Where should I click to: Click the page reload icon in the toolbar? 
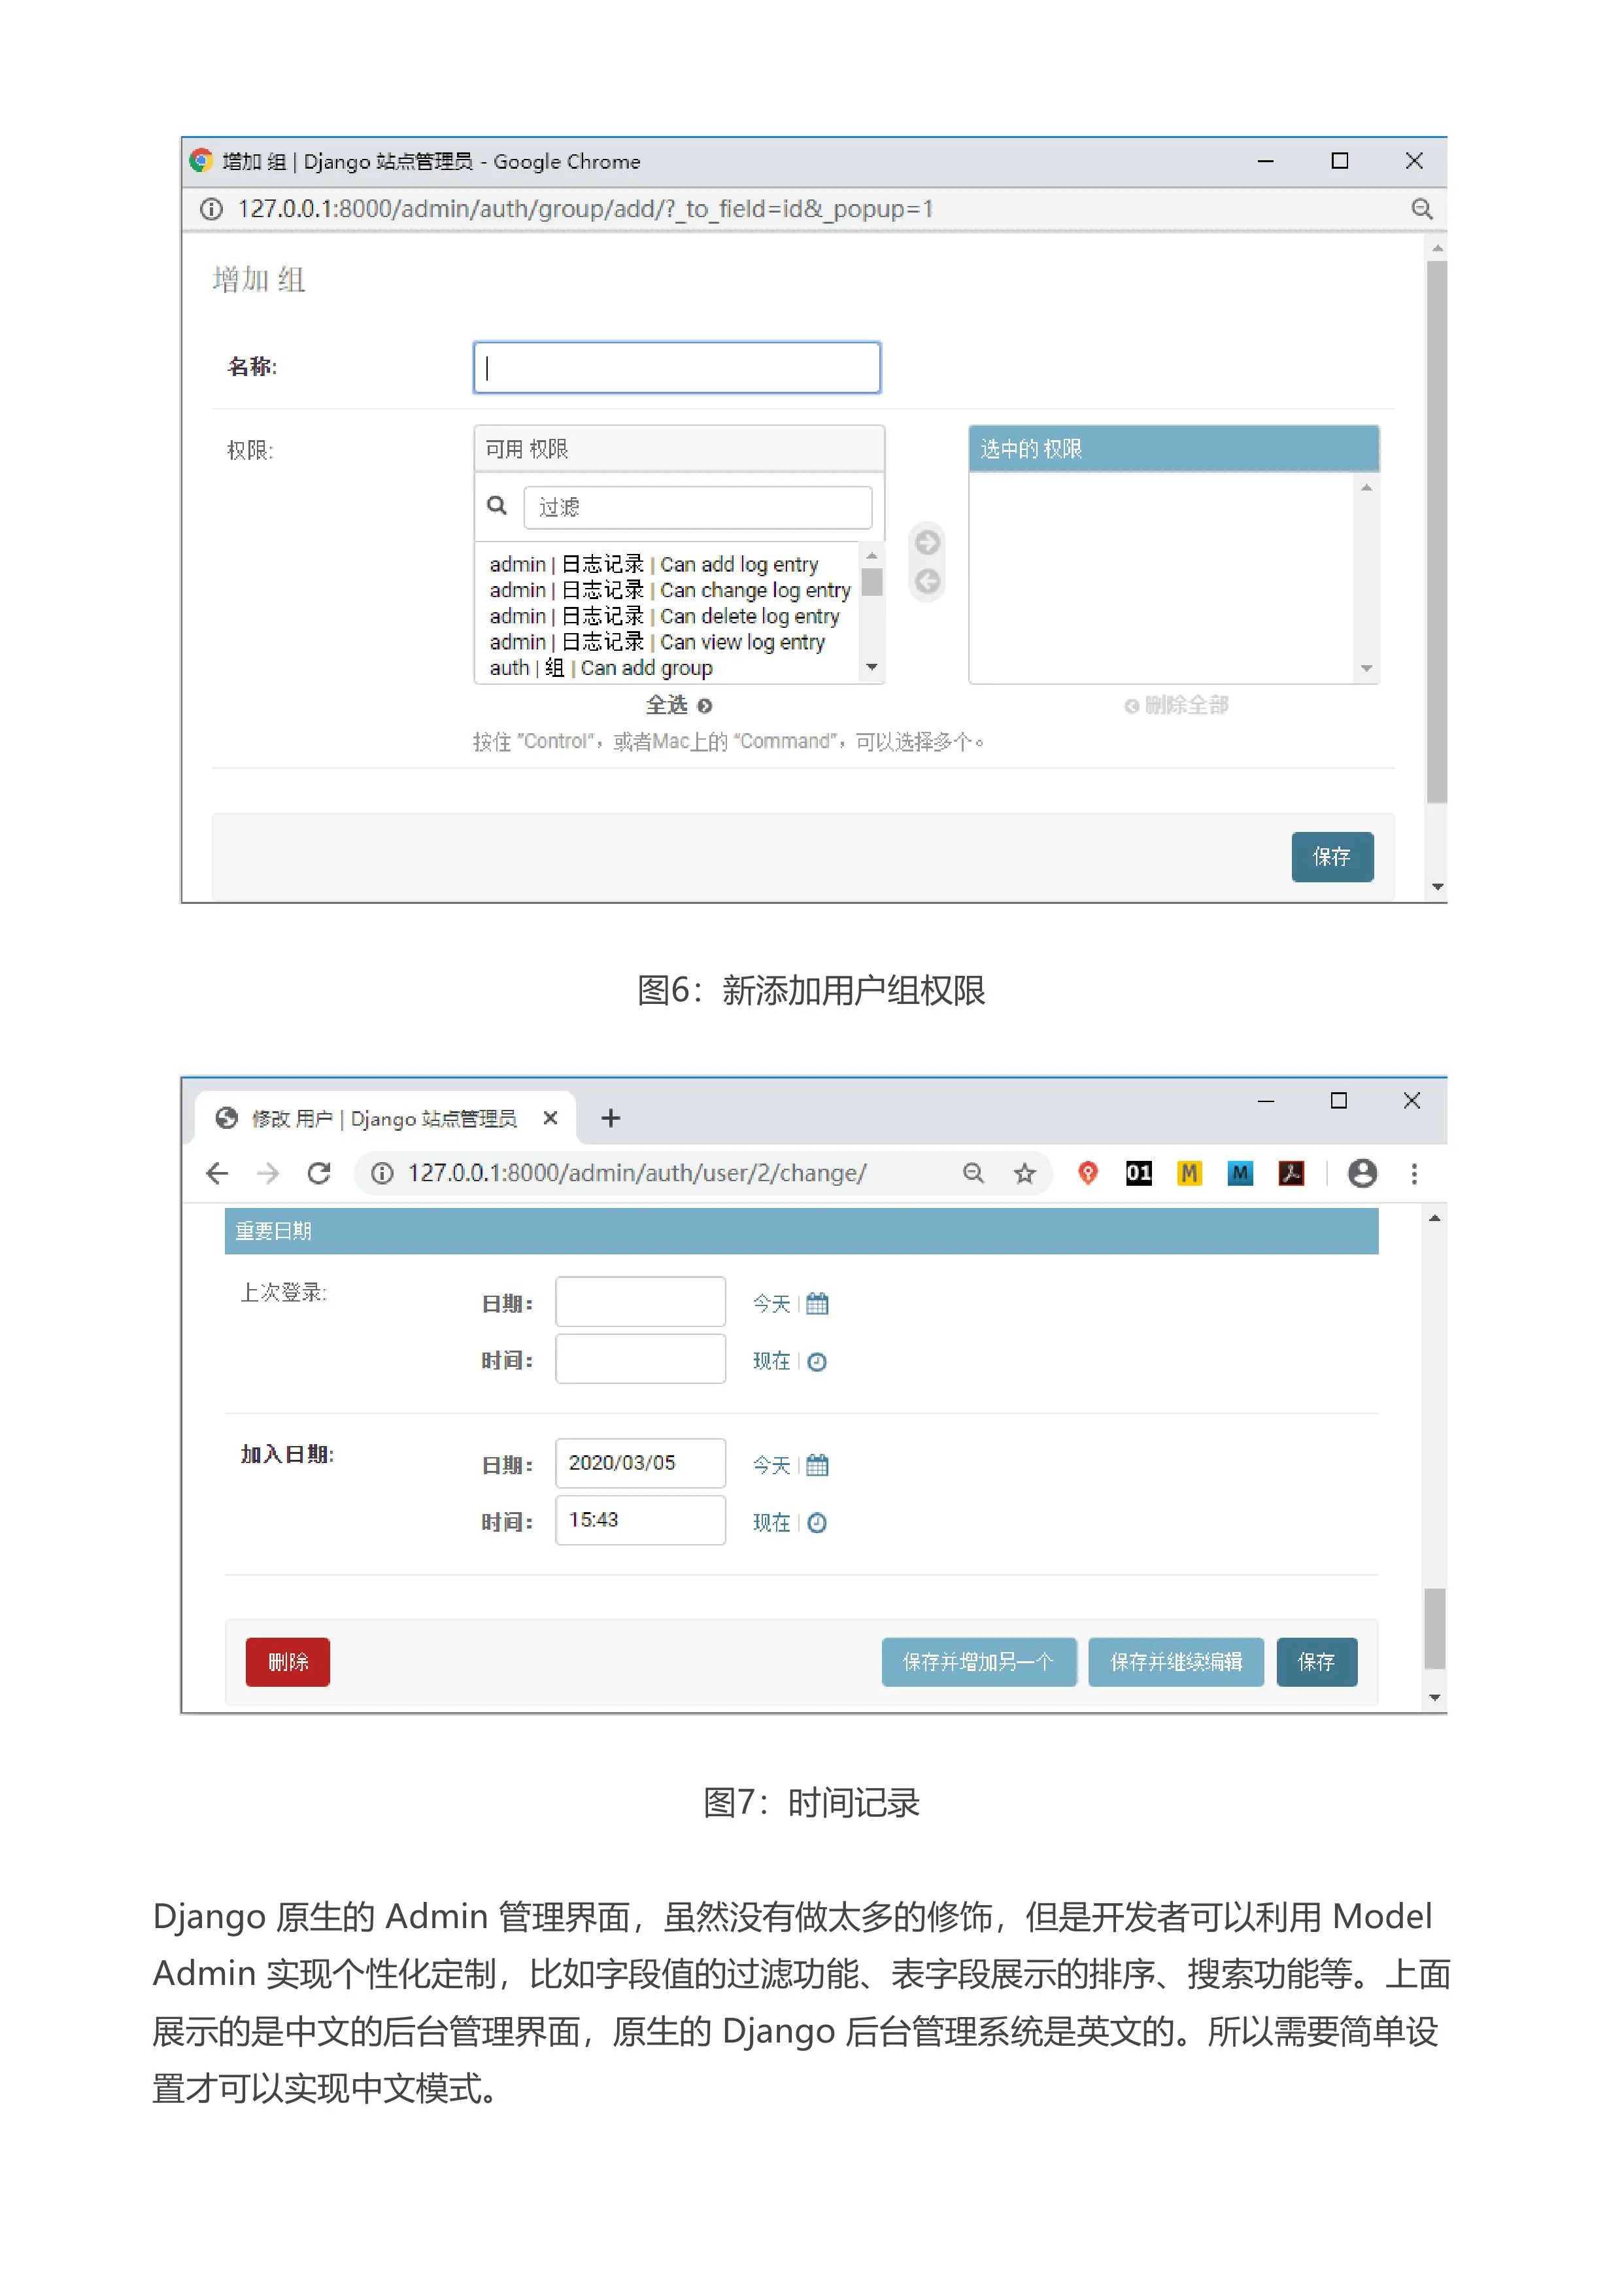[x=320, y=1173]
